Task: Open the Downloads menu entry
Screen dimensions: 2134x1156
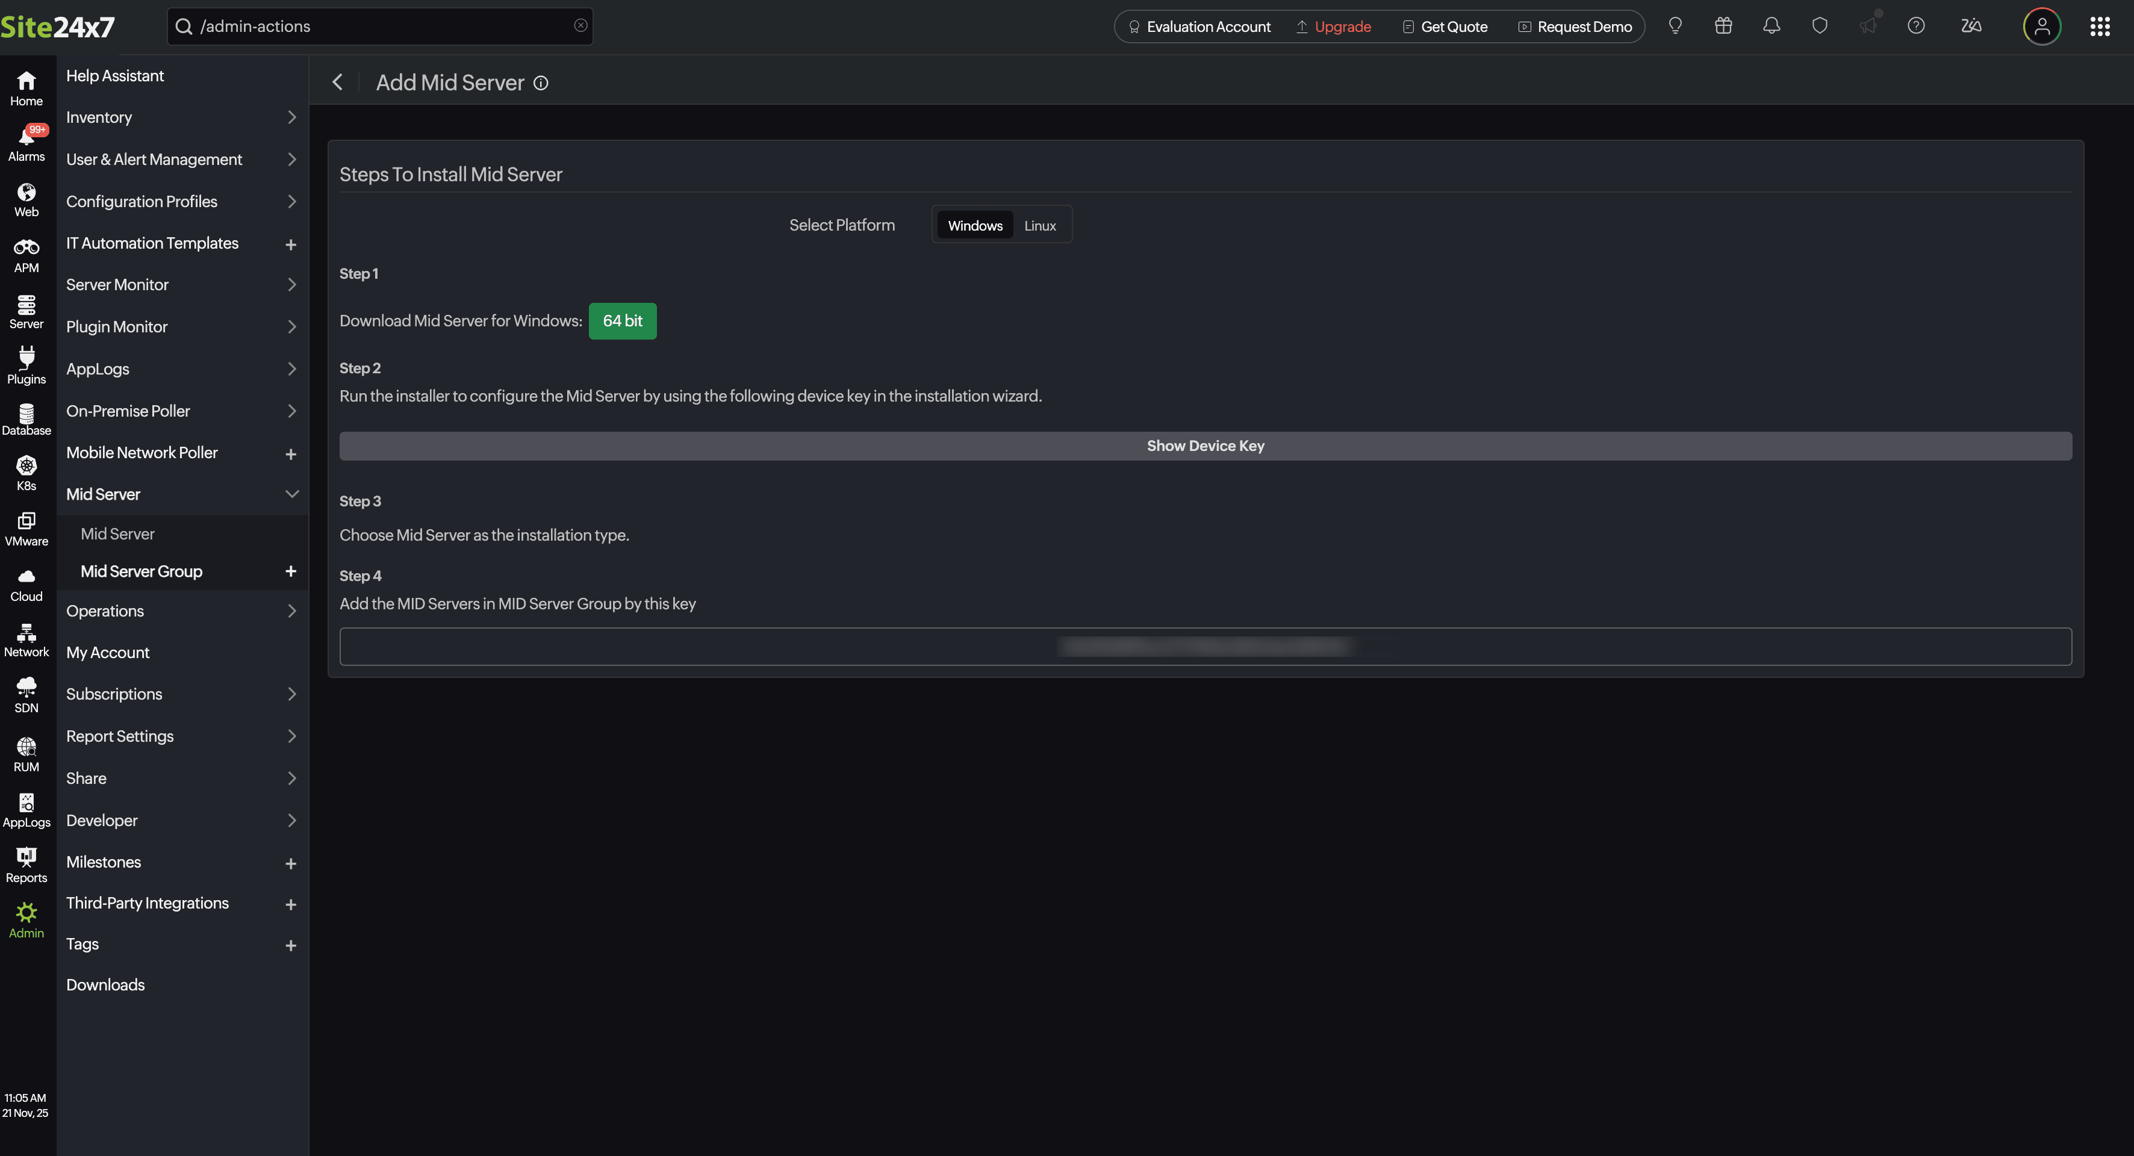Action: point(105,984)
